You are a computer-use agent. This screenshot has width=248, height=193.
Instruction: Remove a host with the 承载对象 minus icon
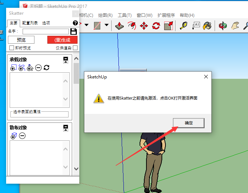[38, 68]
